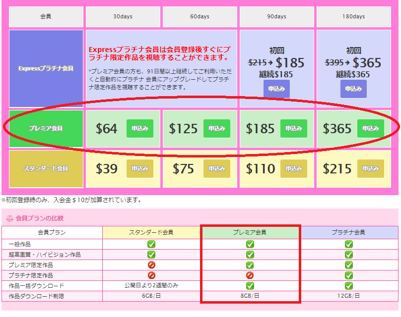Image resolution: width=401 pixels, height=317 pixels.
Task: Click Premier check for 超高画質・ハイビジョン作品
Action: (250, 255)
